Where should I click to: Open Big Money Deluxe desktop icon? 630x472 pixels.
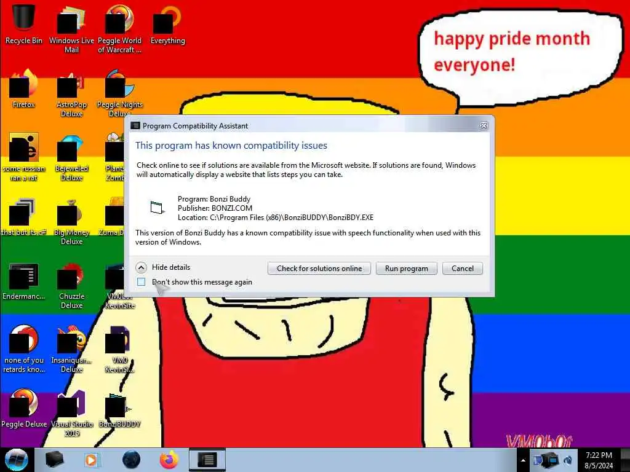point(71,221)
